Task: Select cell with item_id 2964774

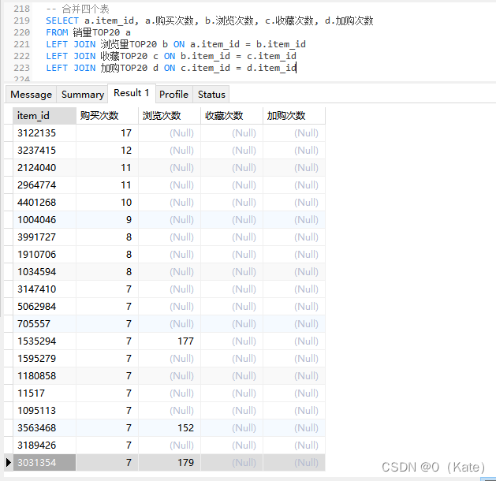Action: click(x=44, y=185)
